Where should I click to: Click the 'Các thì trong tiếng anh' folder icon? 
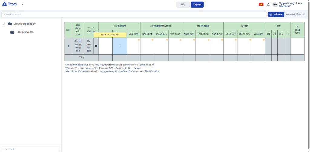coord(10,24)
